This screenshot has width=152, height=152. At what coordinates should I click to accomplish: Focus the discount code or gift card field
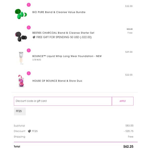(63, 101)
